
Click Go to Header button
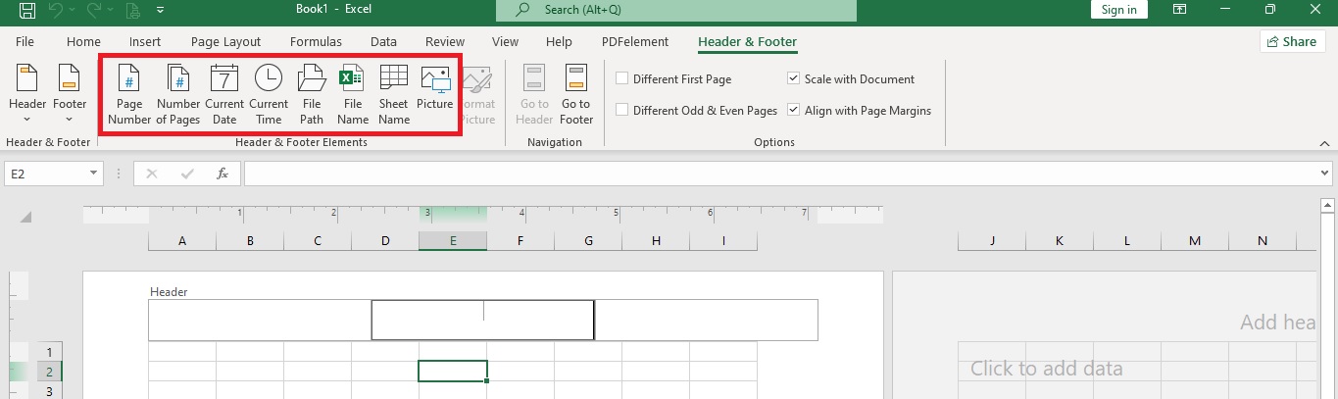point(534,94)
